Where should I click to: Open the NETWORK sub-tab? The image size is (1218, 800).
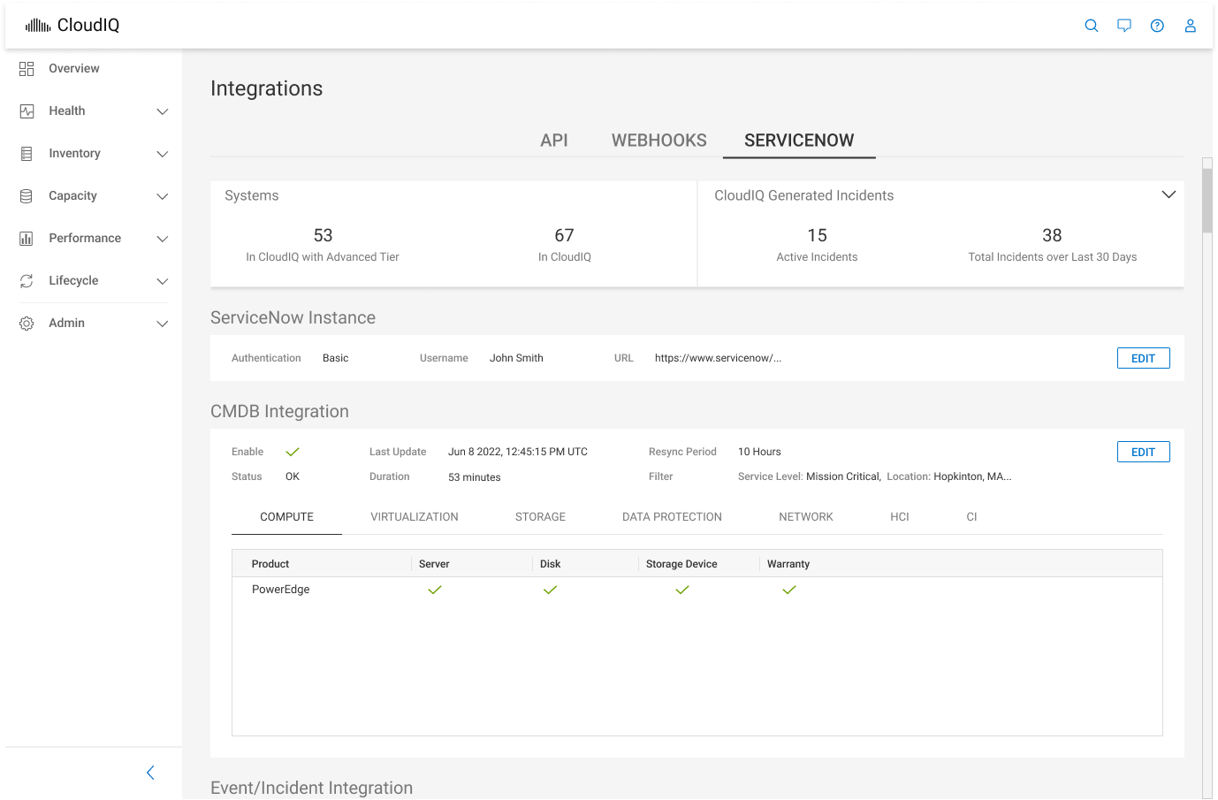coord(806,517)
